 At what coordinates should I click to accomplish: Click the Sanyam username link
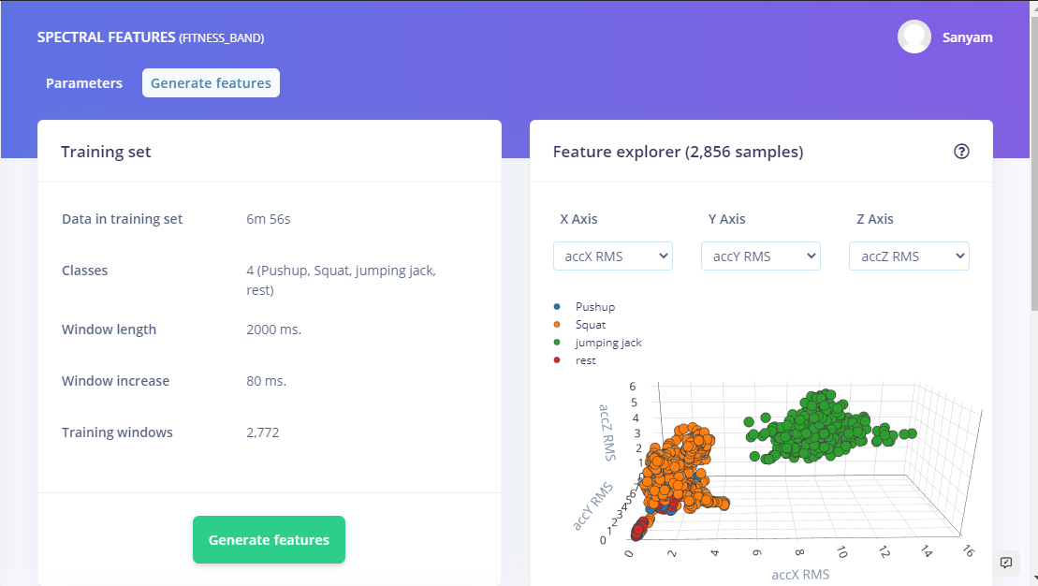pos(967,37)
